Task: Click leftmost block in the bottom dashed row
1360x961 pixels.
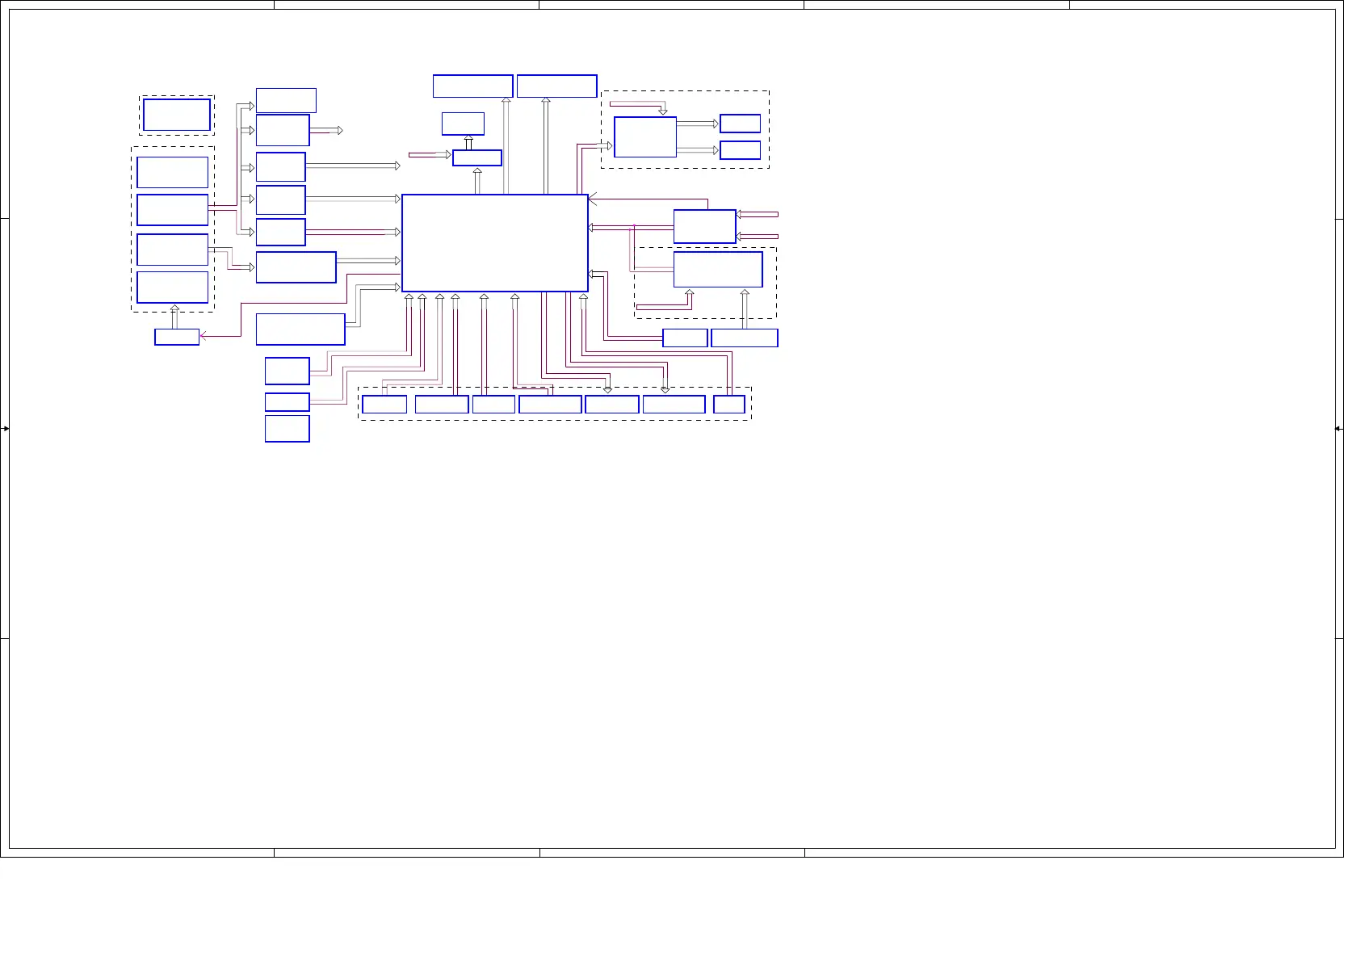Action: click(384, 405)
